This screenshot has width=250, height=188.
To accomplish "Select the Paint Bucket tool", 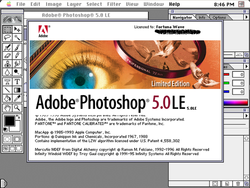I will tap(7, 98).
